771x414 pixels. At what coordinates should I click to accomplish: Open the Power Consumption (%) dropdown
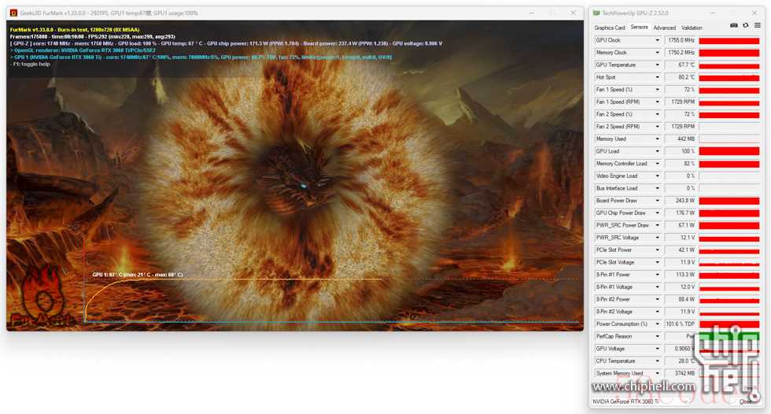point(657,324)
